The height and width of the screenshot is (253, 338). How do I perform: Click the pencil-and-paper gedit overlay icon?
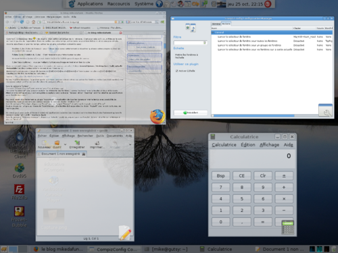(x=125, y=233)
